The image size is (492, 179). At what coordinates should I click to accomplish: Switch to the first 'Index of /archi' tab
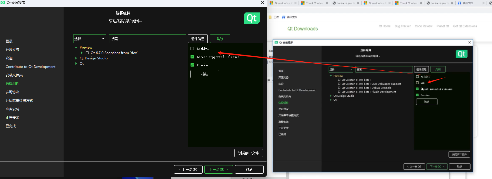pyautogui.click(x=346, y=3)
